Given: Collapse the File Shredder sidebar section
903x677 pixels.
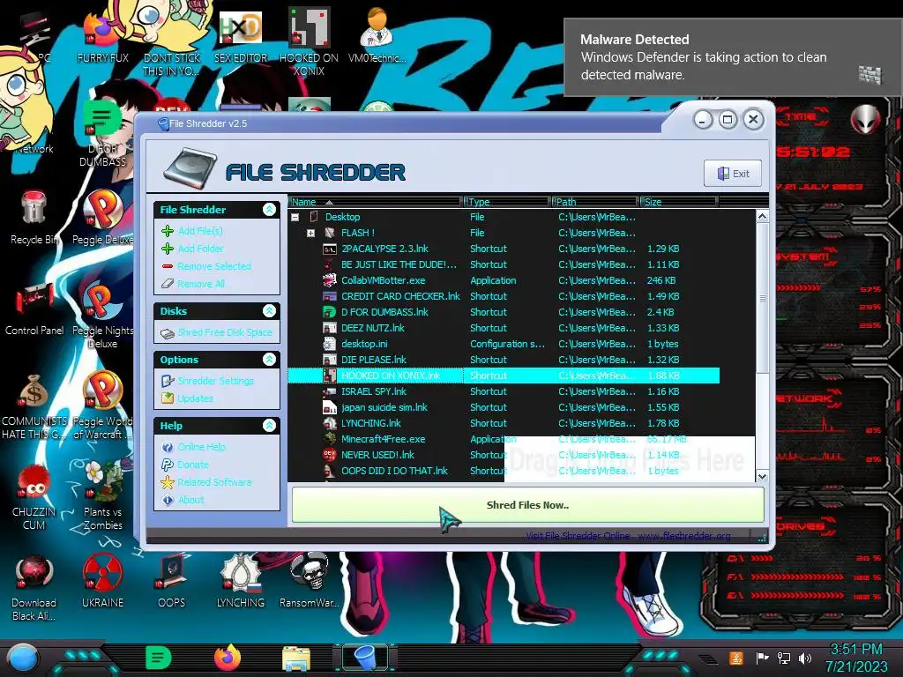Looking at the screenshot, I should 269,210.
